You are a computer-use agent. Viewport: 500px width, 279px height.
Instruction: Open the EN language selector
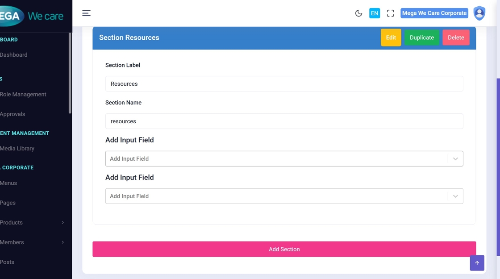(x=375, y=13)
